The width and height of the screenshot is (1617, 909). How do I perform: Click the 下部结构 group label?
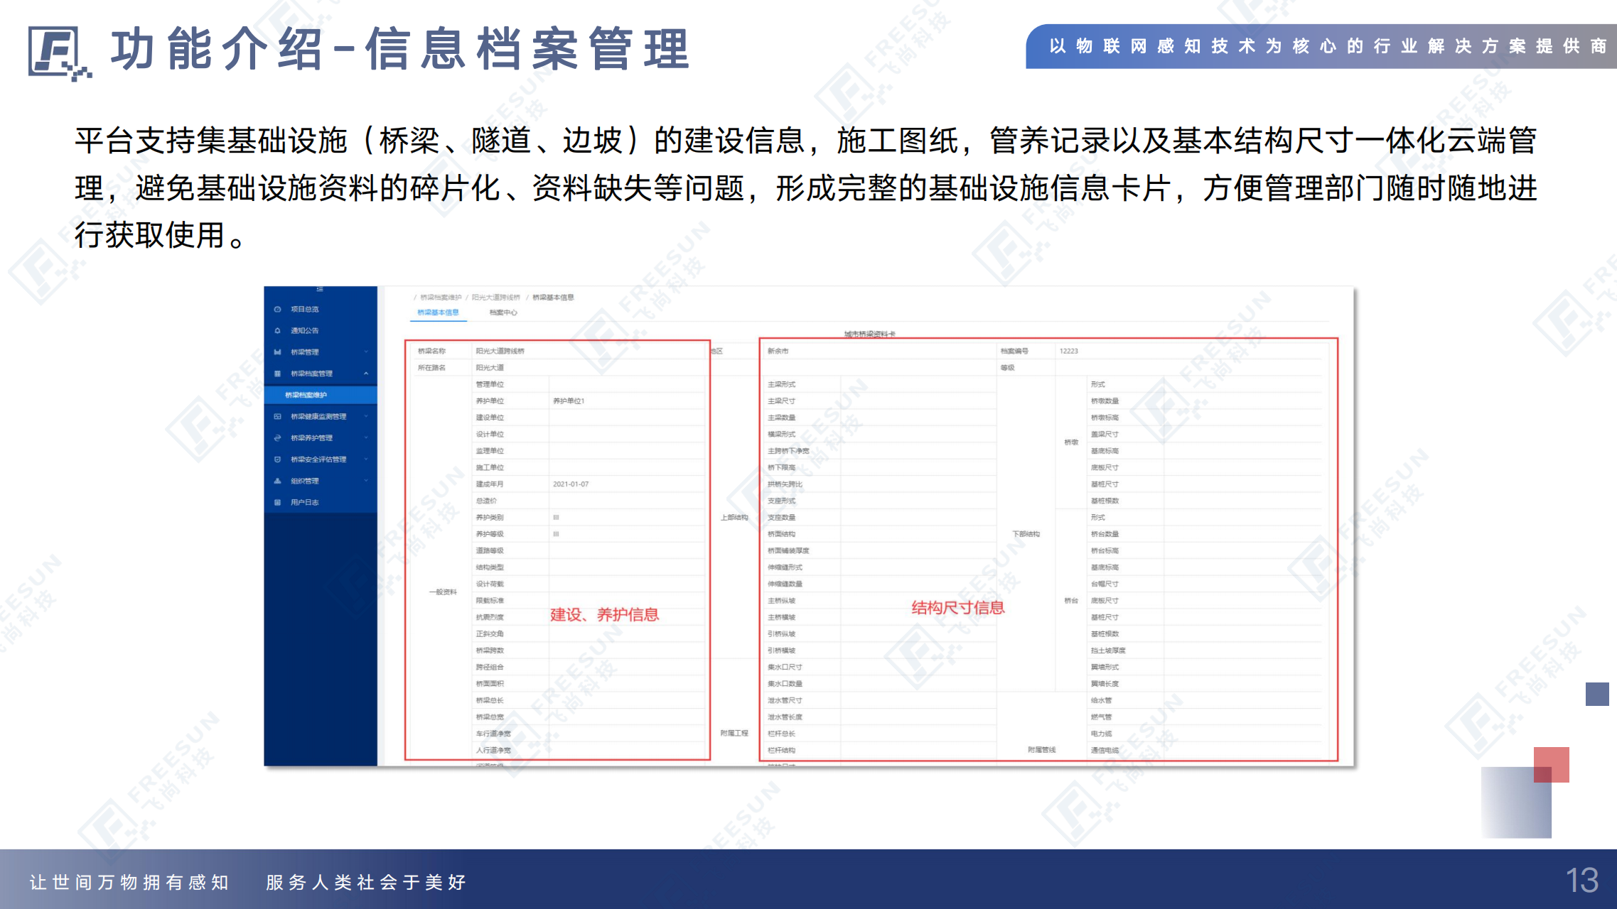[1026, 534]
